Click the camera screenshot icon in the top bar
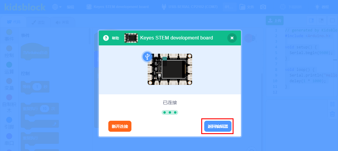The width and height of the screenshot is (338, 151). coord(263,7)
